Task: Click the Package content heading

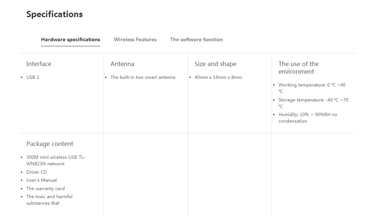Action: coord(50,144)
